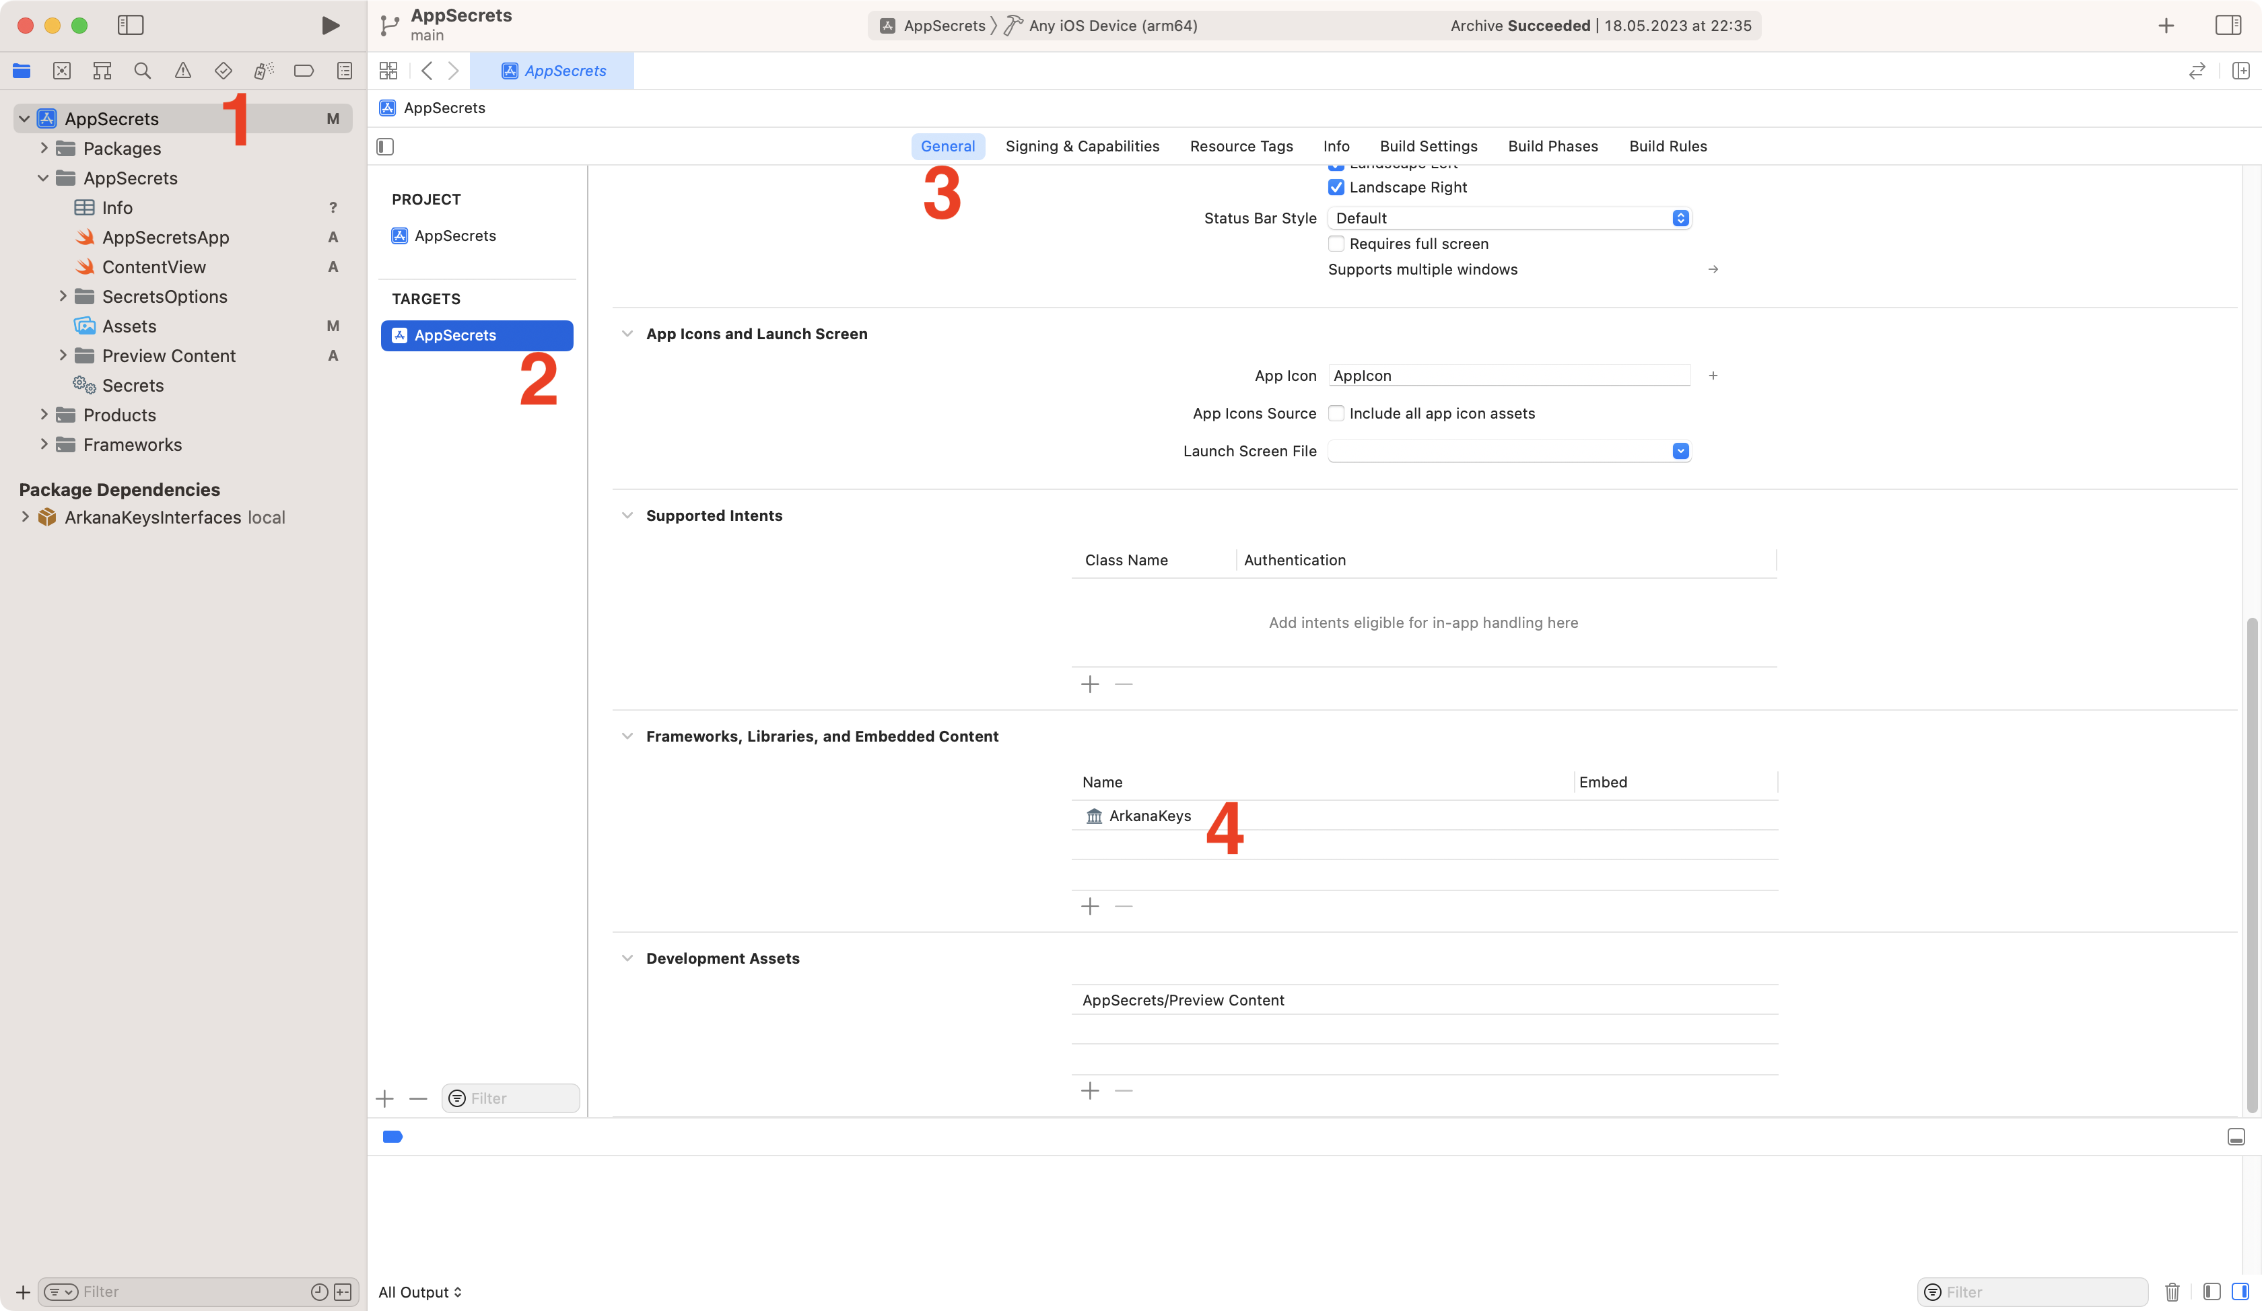Screen dimensions: 2262x1311
Task: Open the Project navigator folder icon
Action: [22, 71]
